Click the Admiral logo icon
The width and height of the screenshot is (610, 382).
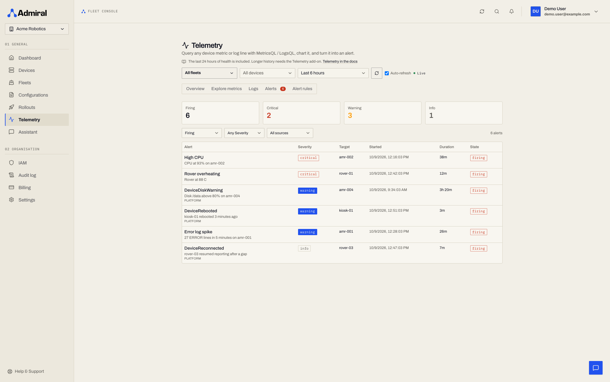point(12,13)
